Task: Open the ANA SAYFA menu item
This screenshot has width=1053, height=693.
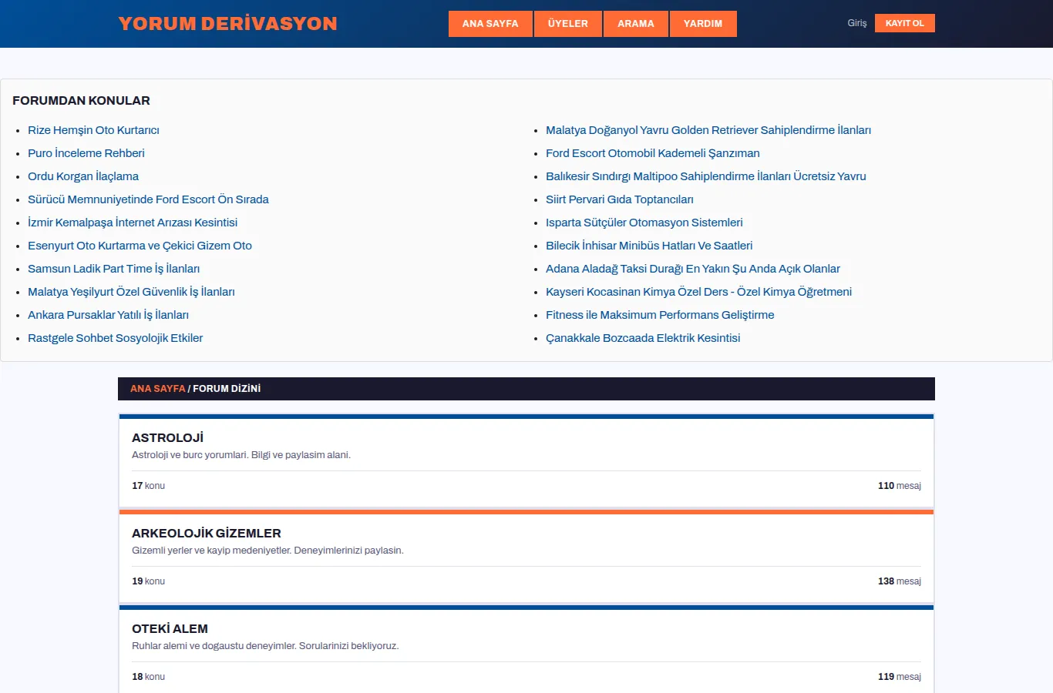Action: [490, 24]
